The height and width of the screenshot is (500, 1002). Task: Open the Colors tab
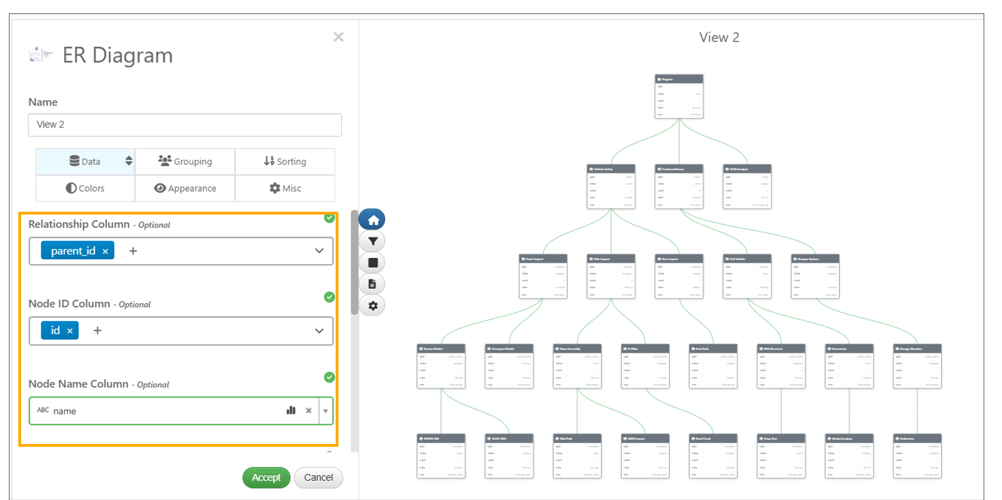pyautogui.click(x=85, y=188)
